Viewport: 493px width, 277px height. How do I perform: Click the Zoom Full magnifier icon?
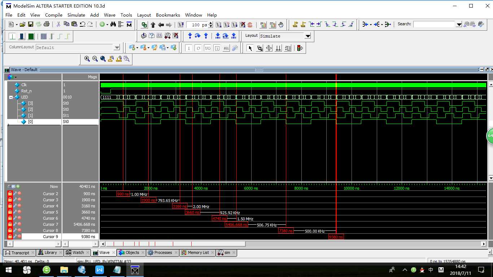point(103,59)
